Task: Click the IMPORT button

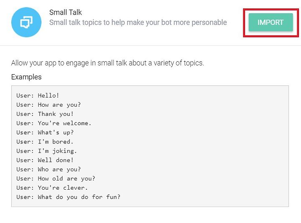Action: pos(270,23)
